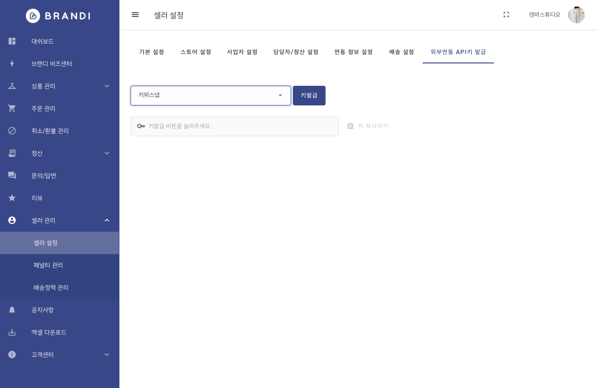Click the dropdown arrow in the 키위스냅 select
This screenshot has width=597, height=388.
280,96
